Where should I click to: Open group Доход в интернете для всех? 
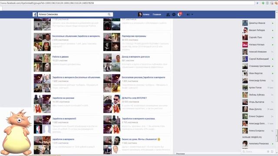coord(136,57)
